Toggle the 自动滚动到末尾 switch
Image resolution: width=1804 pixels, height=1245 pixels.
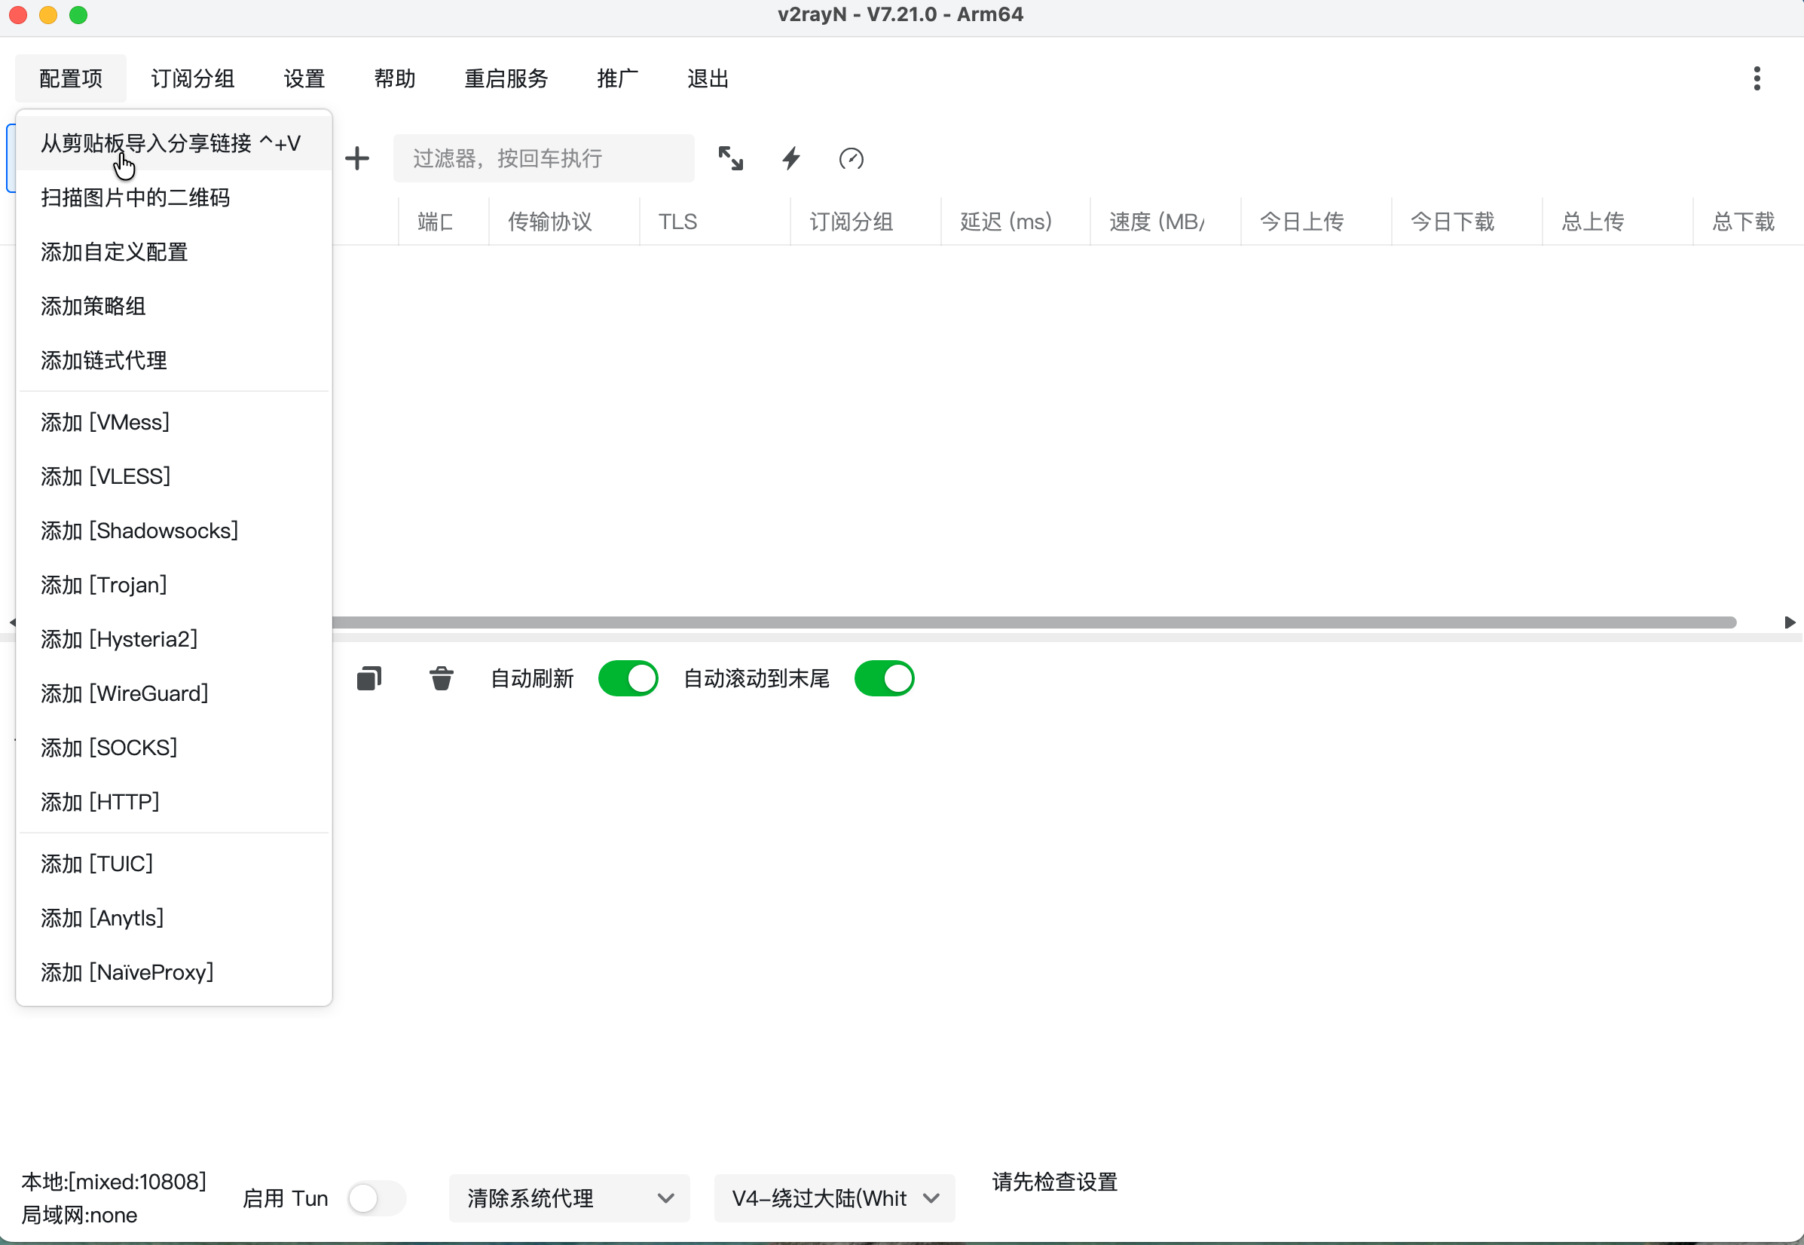click(x=885, y=679)
